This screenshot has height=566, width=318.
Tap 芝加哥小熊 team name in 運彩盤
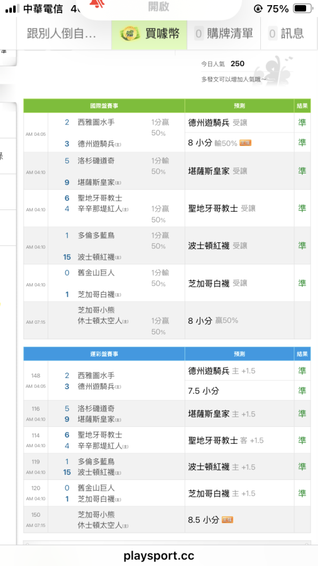(x=96, y=514)
